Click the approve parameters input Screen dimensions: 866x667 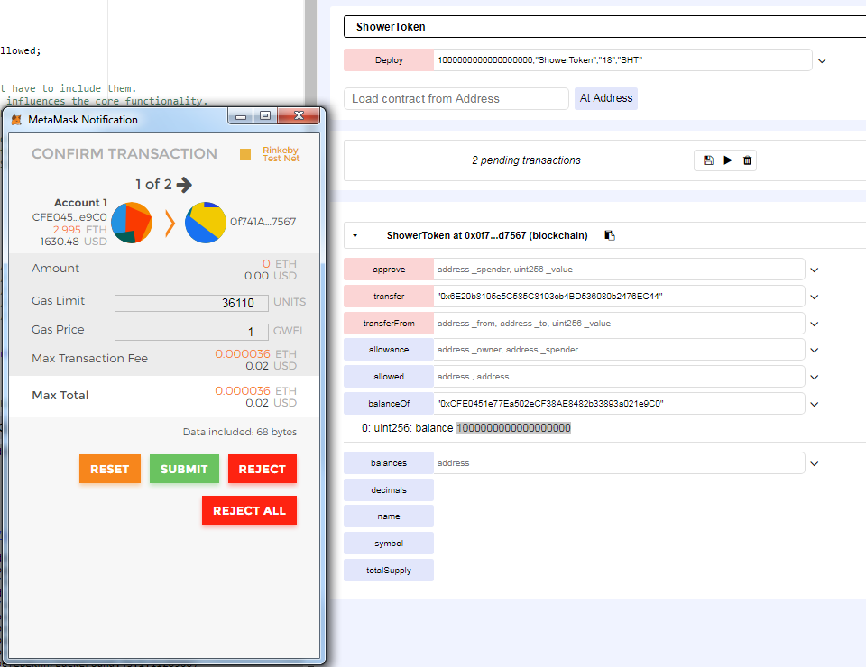pyautogui.click(x=619, y=270)
